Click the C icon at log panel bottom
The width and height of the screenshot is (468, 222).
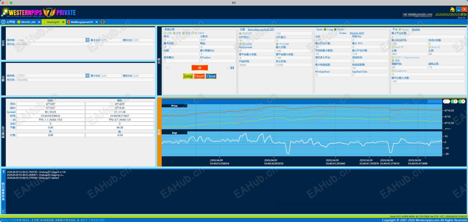coord(4,211)
